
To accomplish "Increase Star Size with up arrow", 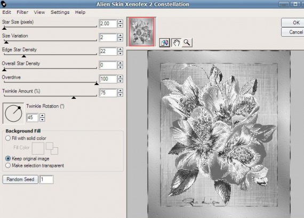I will point(121,22).
